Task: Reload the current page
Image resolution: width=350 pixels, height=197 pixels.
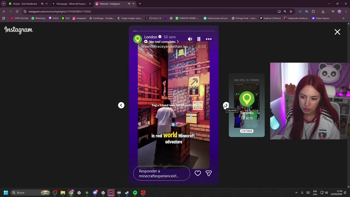Action: (x=17, y=11)
